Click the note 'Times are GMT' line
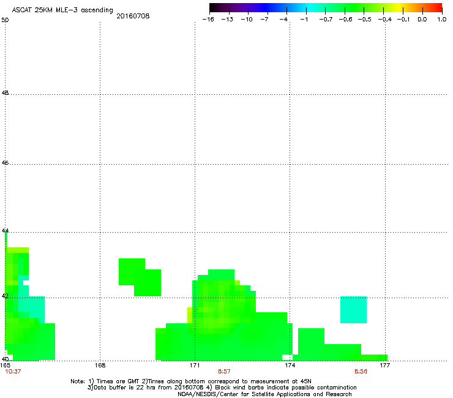This screenshot has width=453, height=398. [x=191, y=381]
